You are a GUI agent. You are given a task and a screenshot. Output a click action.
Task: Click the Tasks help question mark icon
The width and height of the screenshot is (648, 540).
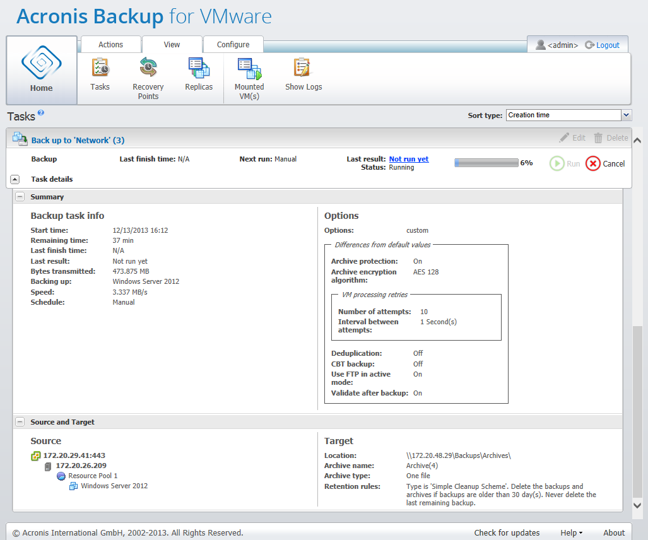41,112
